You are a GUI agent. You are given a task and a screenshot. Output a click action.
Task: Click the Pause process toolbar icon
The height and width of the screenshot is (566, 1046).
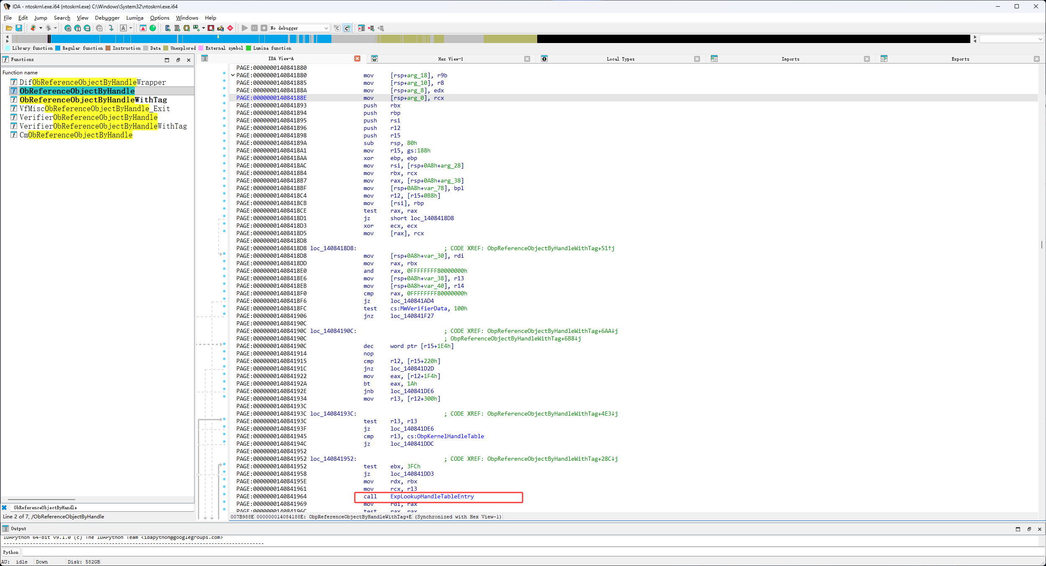254,28
